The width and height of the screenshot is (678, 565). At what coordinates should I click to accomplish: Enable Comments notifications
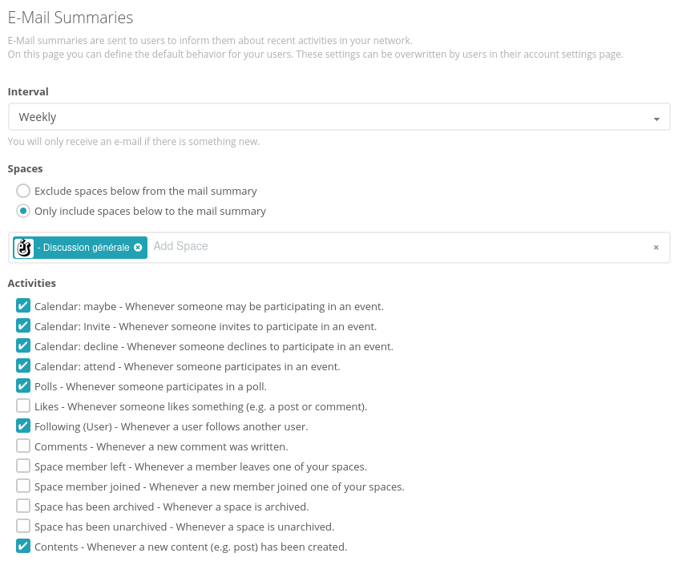tap(23, 446)
